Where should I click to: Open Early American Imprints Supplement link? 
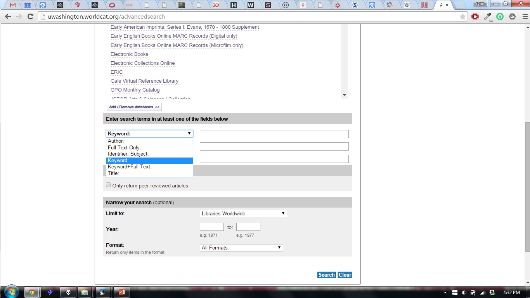(x=185, y=27)
